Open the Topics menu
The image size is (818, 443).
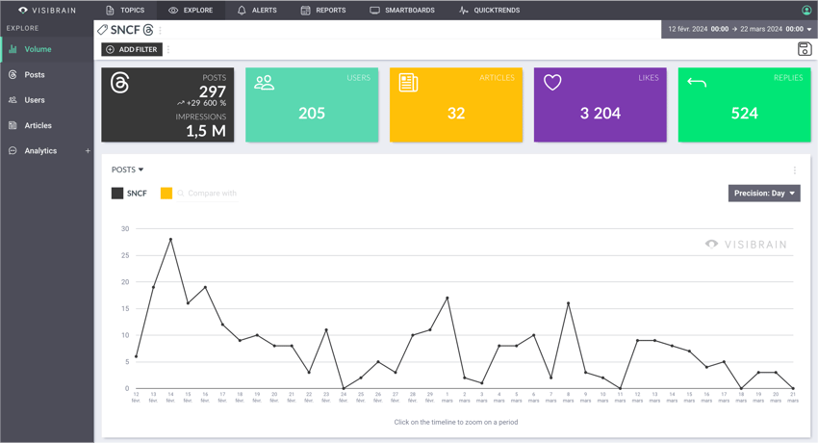(x=125, y=10)
